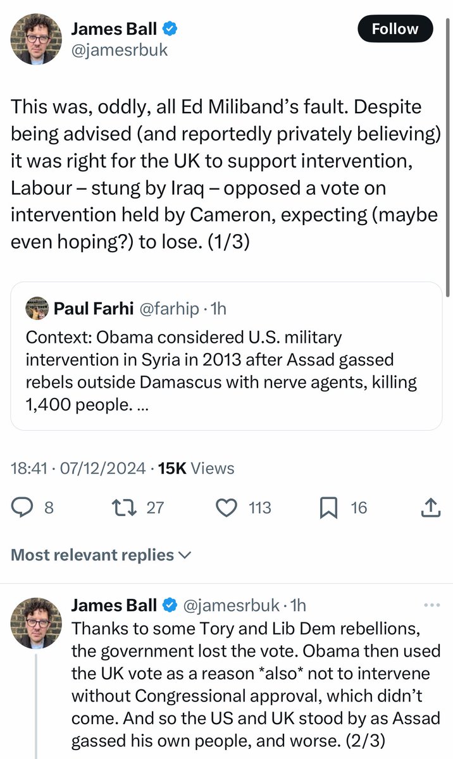Viewport: 453px width, 759px height.
Task: Click Paul Farhi's small avatar
Action: [37, 309]
